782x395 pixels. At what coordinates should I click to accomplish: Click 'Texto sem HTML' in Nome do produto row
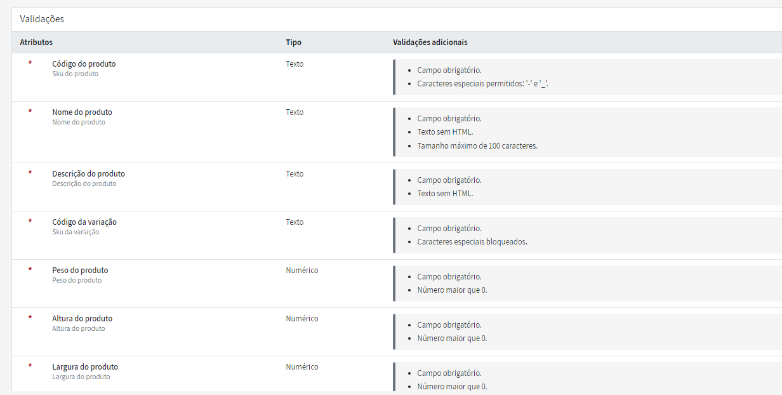click(x=445, y=132)
